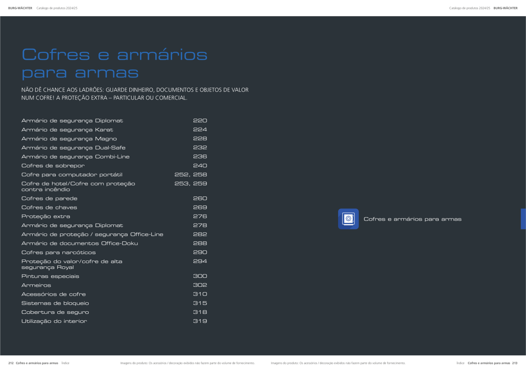The height and width of the screenshot is (371, 526).
Task: Click page number 228
Action: (200, 139)
